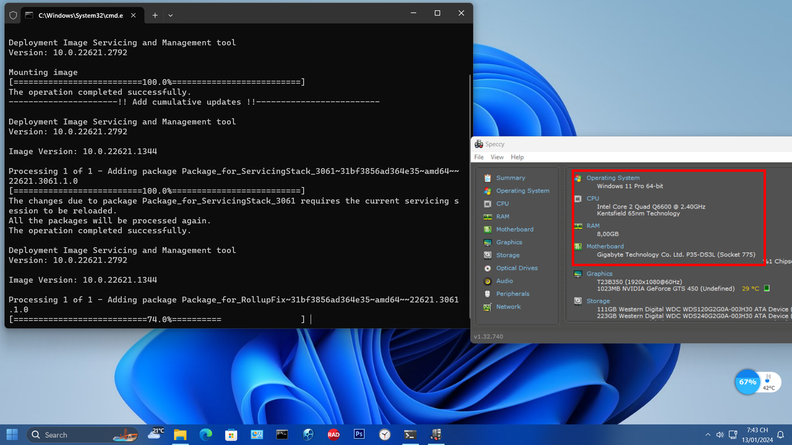Click Speccy version v1.32.740 in status bar
Viewport: 792px width, 445px height.
pyautogui.click(x=488, y=337)
